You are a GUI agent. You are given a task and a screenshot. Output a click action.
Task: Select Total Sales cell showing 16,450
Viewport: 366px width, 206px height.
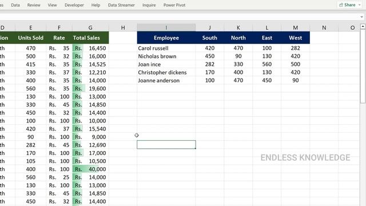tap(90, 48)
